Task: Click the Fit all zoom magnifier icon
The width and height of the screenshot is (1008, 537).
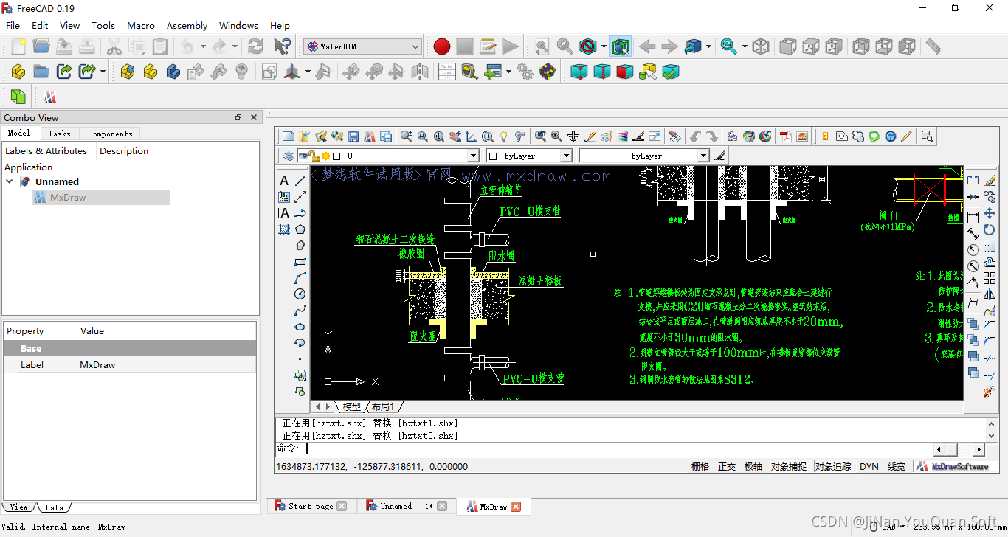Action: [542, 46]
